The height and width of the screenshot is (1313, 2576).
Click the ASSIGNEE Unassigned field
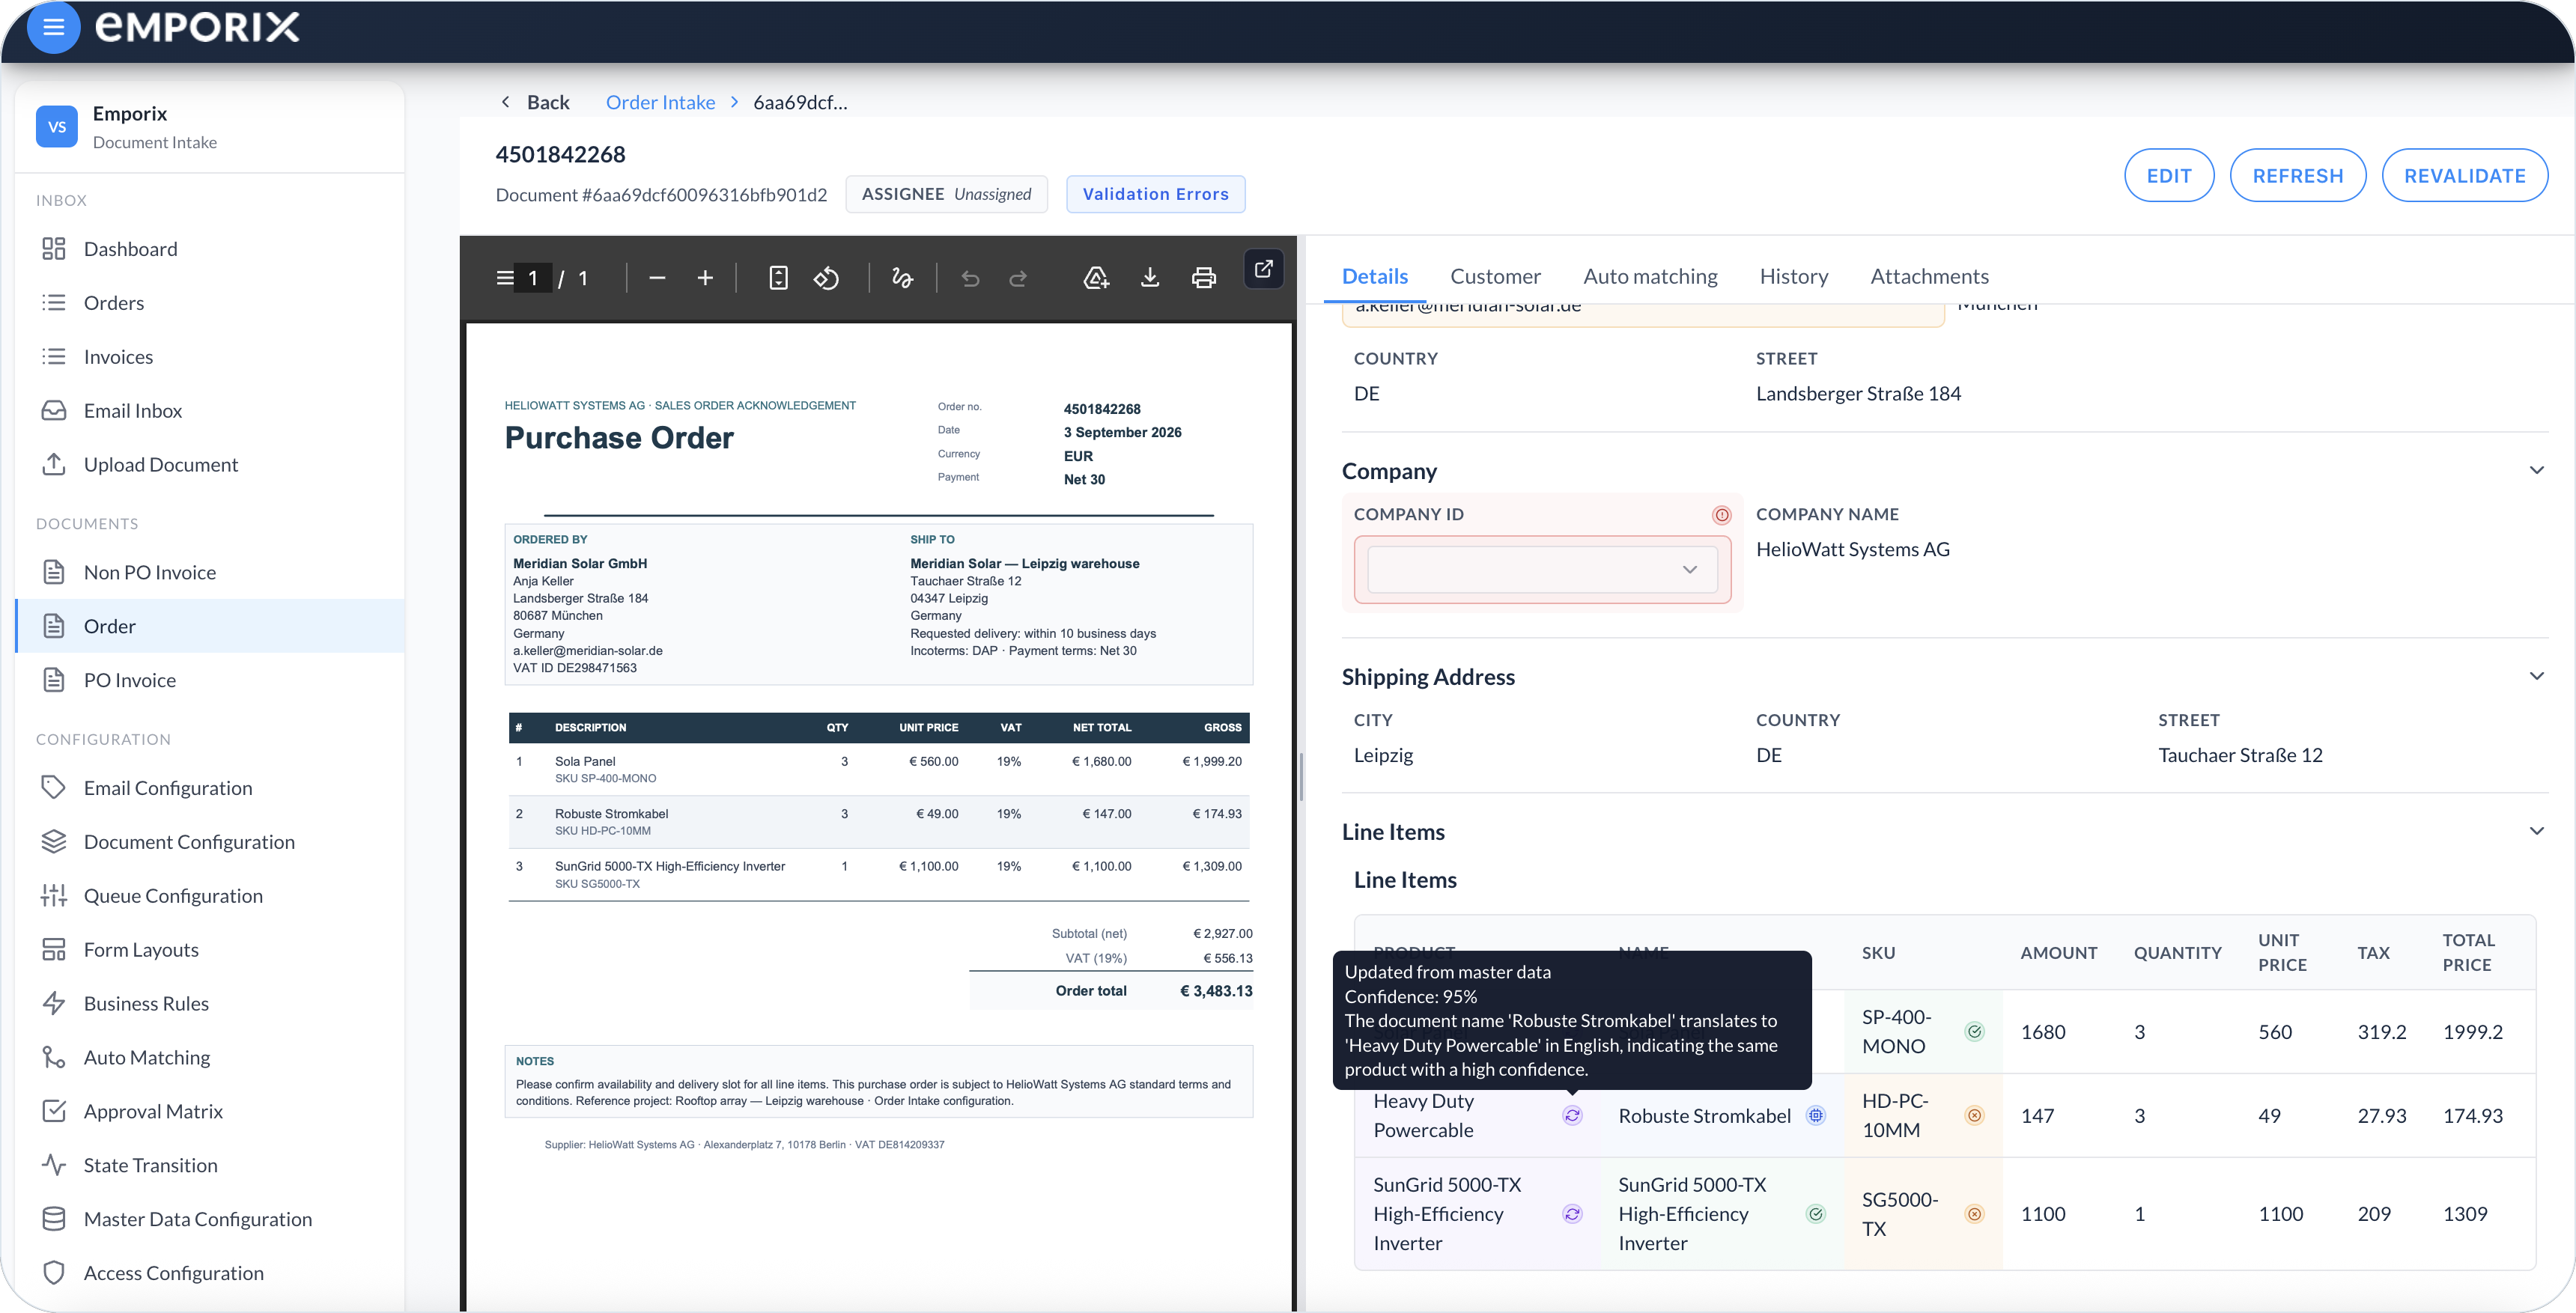coord(946,194)
